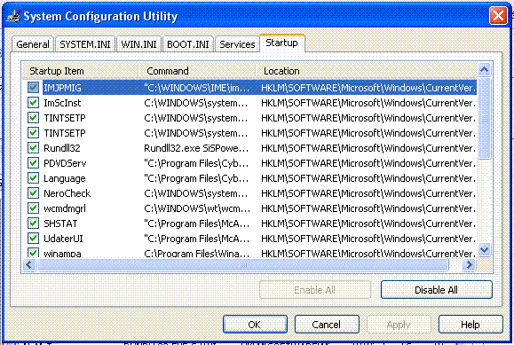Open Help for this dialog

click(x=471, y=325)
